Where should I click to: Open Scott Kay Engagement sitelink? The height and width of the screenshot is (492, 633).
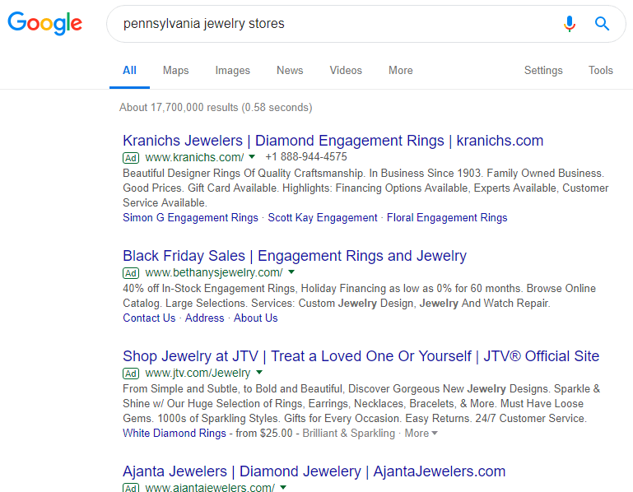(323, 217)
